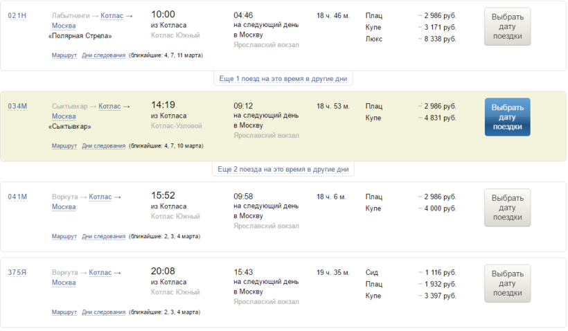Open train 021Н details link
Viewport: 568px width, 331px height.
click(x=17, y=15)
